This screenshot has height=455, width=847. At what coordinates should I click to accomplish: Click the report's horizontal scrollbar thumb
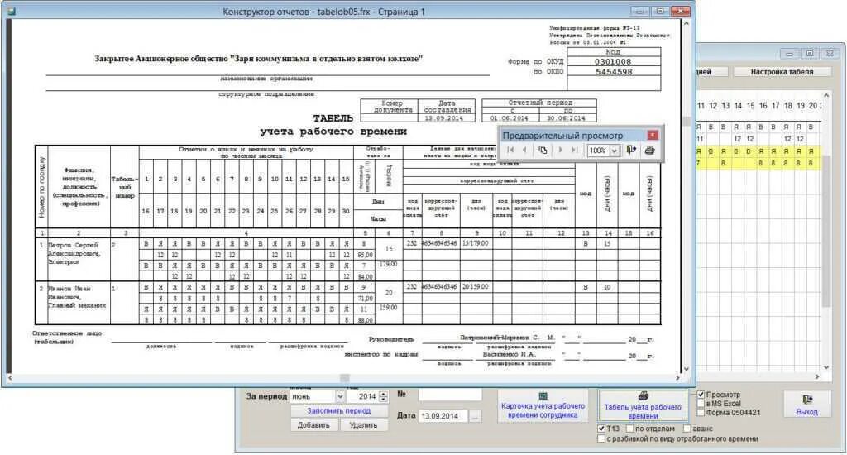[x=345, y=378]
